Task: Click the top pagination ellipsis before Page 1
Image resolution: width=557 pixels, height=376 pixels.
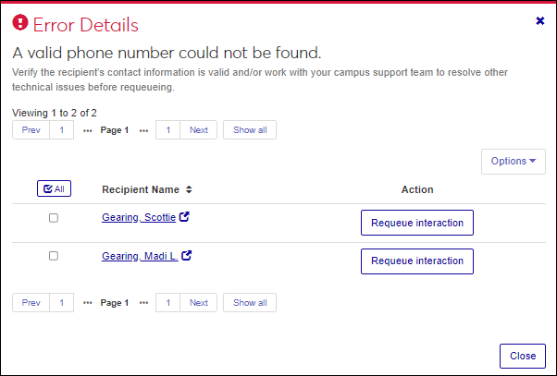Action: pyautogui.click(x=88, y=130)
